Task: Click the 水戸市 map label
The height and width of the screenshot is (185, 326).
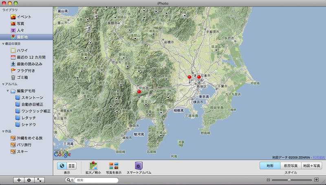Action: (x=229, y=38)
